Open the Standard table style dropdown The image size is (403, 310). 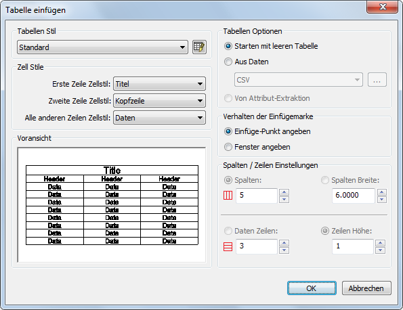102,47
